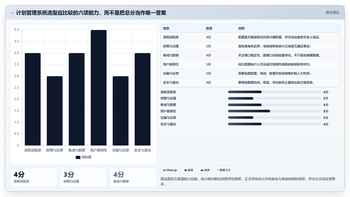Viewport: 350px width, 197px height.
Task: Open the 4分 流程适配度 data card
Action: (x=34, y=177)
